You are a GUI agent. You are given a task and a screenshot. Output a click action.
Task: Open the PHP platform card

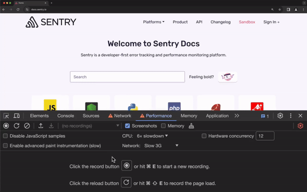(174, 103)
